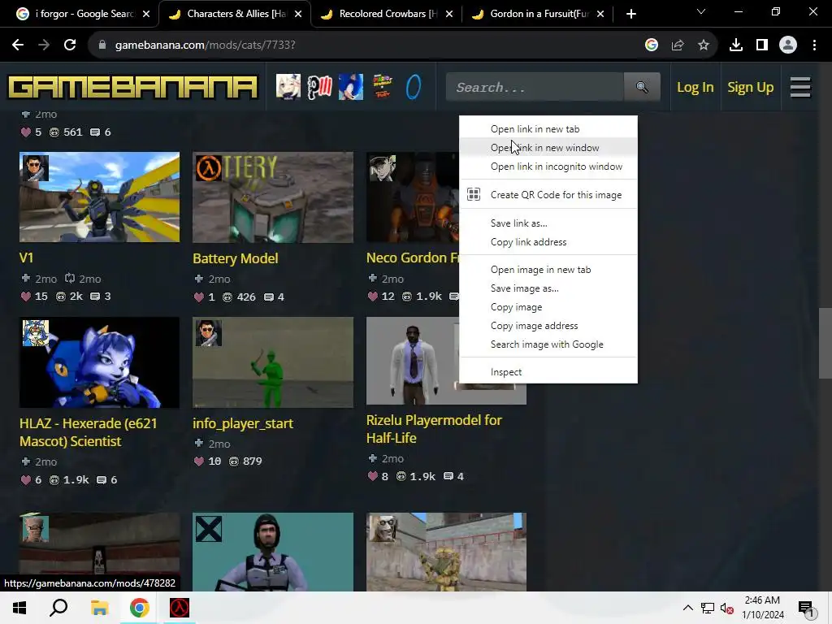The image size is (832, 624).
Task: Click the Hexerade submitter avatar
Action: click(x=36, y=332)
